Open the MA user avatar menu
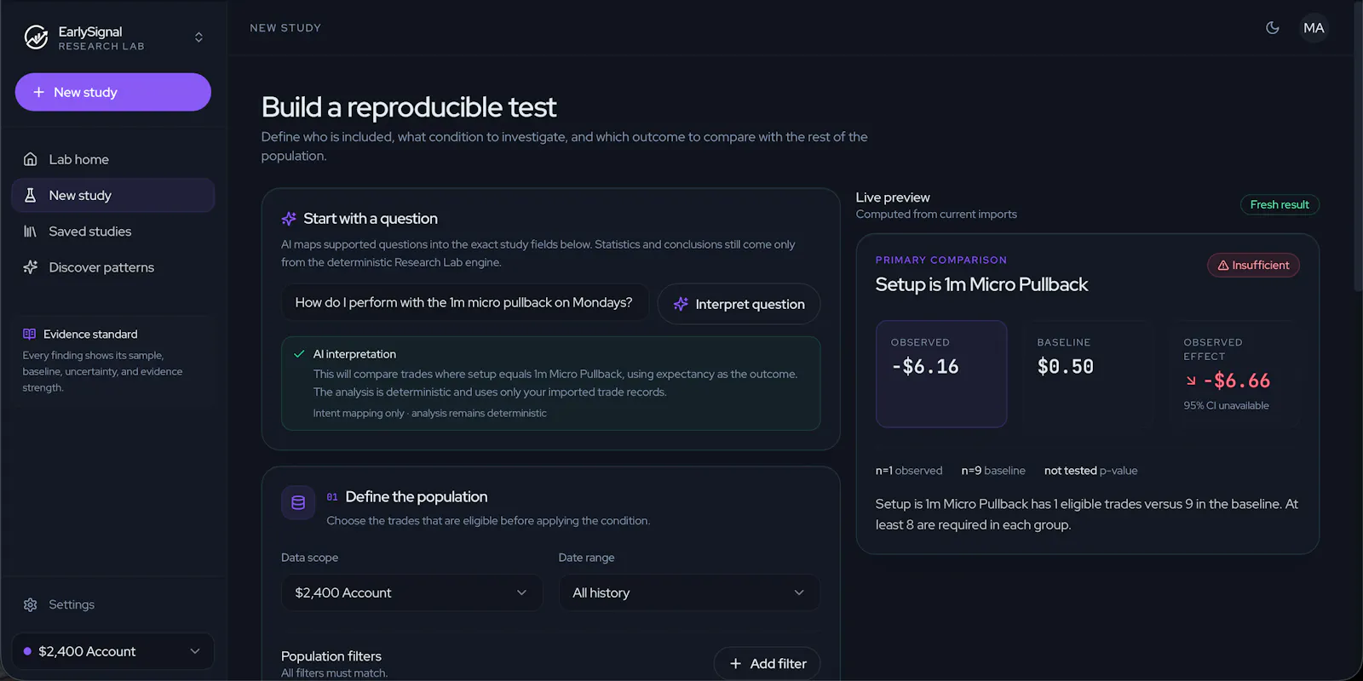This screenshot has height=681, width=1363. tap(1314, 28)
